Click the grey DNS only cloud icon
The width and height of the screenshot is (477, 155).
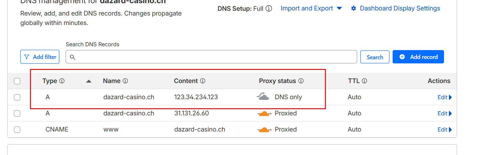[x=263, y=97]
